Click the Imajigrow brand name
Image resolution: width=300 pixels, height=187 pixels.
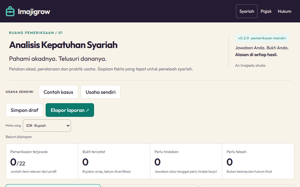34,12
